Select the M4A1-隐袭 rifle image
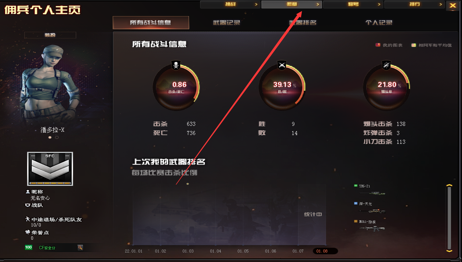Image resolution: width=462 pixels, height=262 pixels. coord(372,228)
